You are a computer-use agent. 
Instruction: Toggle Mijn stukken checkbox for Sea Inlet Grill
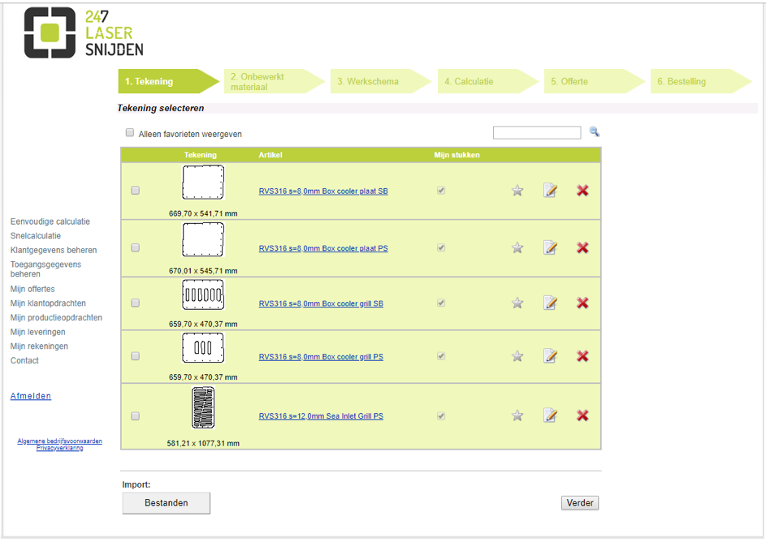[441, 415]
